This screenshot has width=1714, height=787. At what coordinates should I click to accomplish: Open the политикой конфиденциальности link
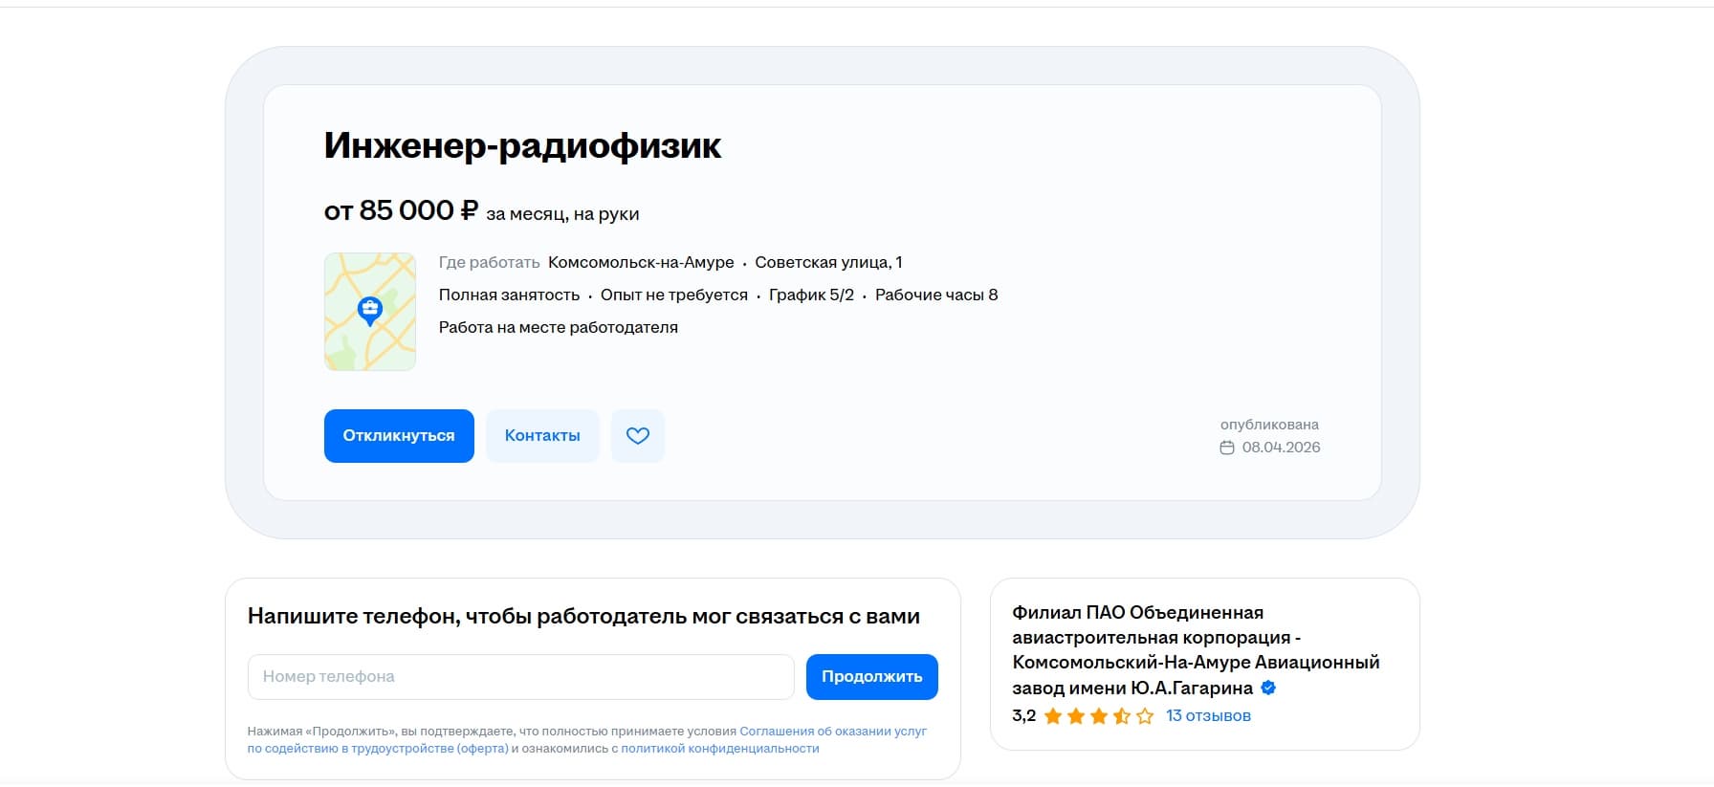click(720, 749)
